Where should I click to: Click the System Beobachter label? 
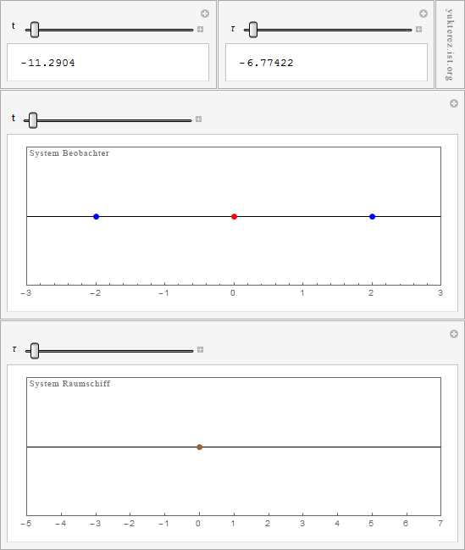tap(69, 153)
